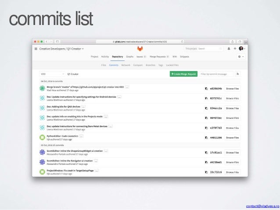Go back with browser back arrow

tap(47, 42)
